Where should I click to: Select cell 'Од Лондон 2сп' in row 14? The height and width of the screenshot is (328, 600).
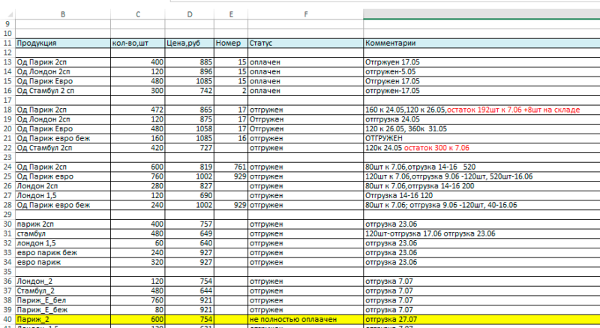point(63,71)
